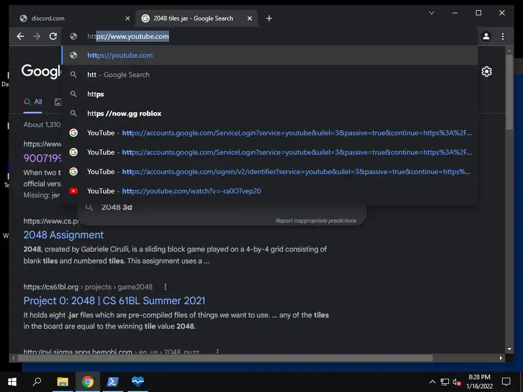The image size is (523, 392).
Task: Open a new tab with plus button
Action: (269, 18)
